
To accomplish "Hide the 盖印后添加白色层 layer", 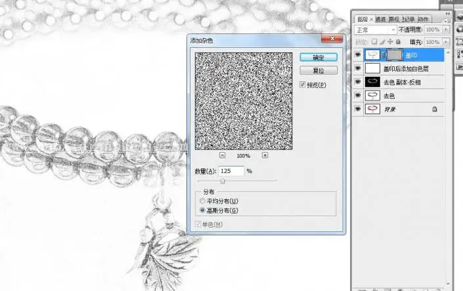I will coord(357,68).
